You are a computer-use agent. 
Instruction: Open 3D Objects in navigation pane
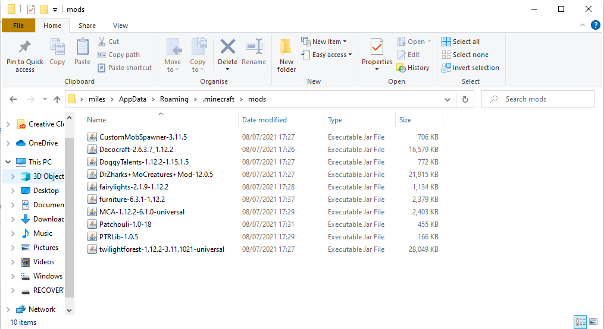tap(43, 176)
